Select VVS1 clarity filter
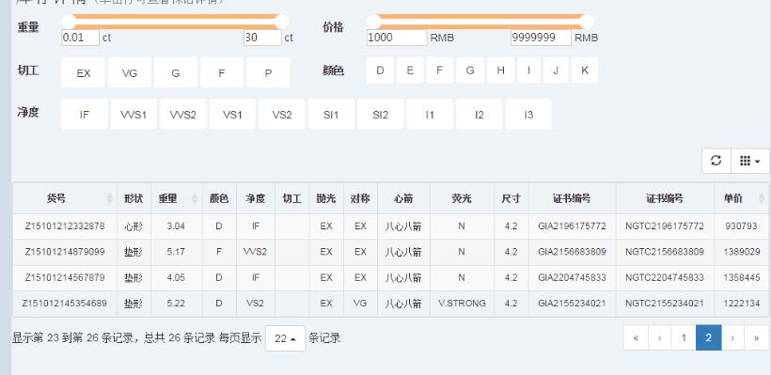This screenshot has width=771, height=375. pyautogui.click(x=134, y=115)
